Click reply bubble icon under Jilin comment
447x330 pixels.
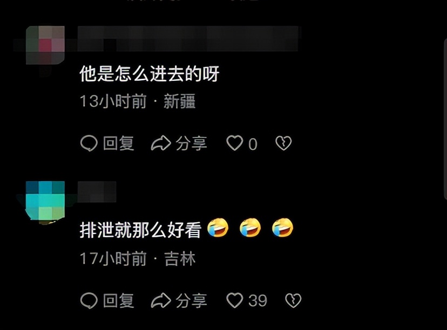point(89,301)
